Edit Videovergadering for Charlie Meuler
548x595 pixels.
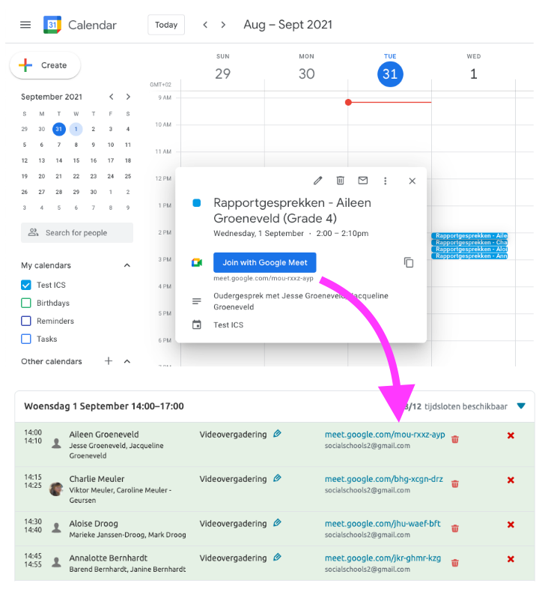tap(277, 478)
